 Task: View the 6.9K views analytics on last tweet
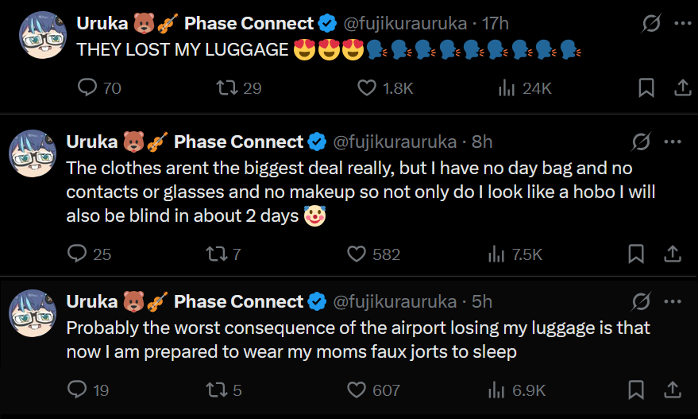coord(497,390)
